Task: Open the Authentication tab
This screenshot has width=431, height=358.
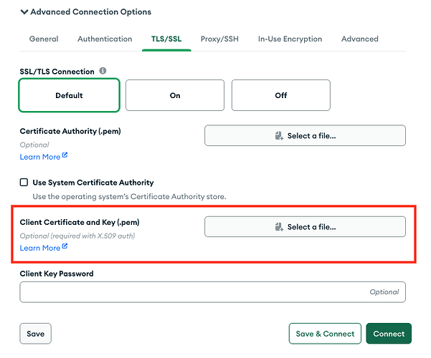Action: pyautogui.click(x=105, y=39)
